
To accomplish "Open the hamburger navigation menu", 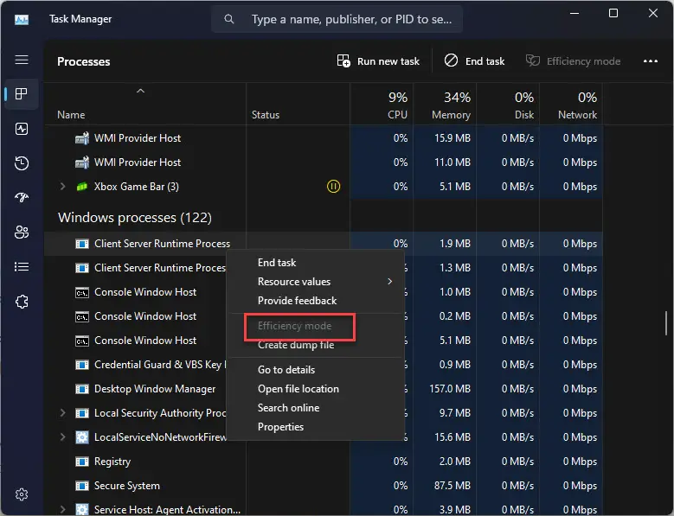I will 22,60.
